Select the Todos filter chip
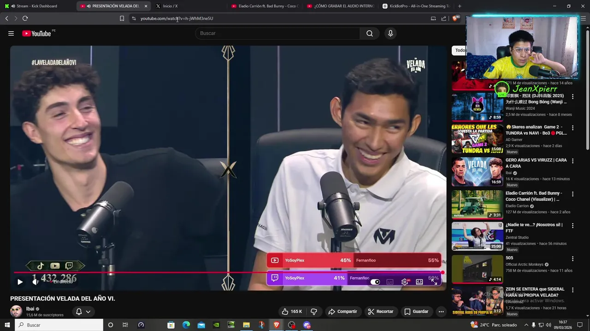 pos(459,51)
